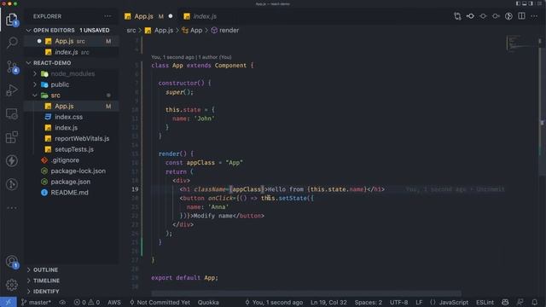The width and height of the screenshot is (546, 307).
Task: Click the middle GitLens revision icon
Action: [x=483, y=16]
